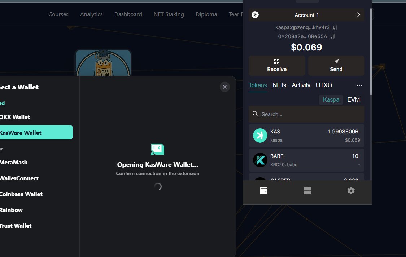Click the wallet popup scrollbar

[x=371, y=52]
